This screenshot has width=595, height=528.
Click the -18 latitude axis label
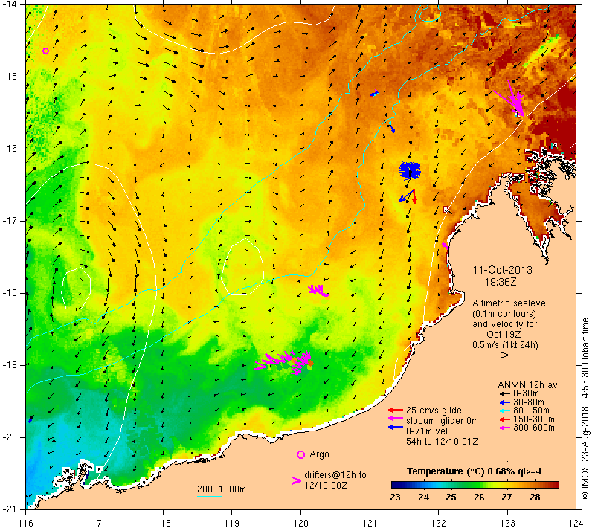coord(10,293)
